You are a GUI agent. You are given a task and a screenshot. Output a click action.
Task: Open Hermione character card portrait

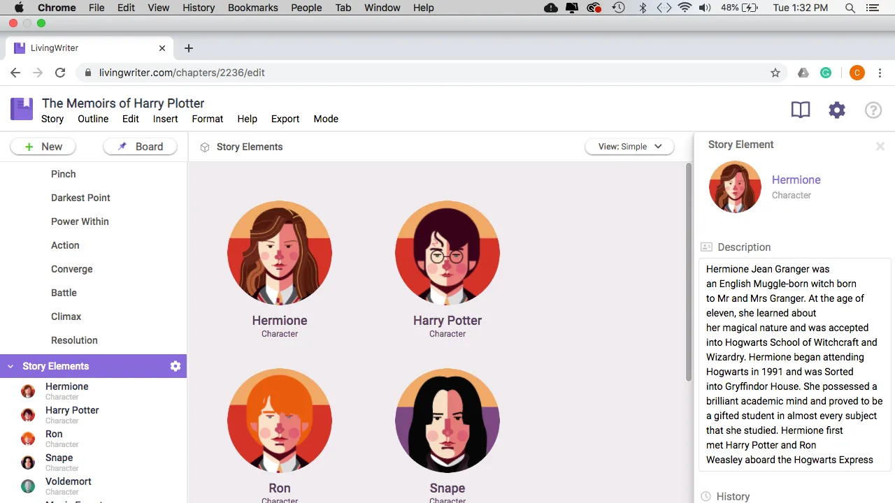coord(280,253)
